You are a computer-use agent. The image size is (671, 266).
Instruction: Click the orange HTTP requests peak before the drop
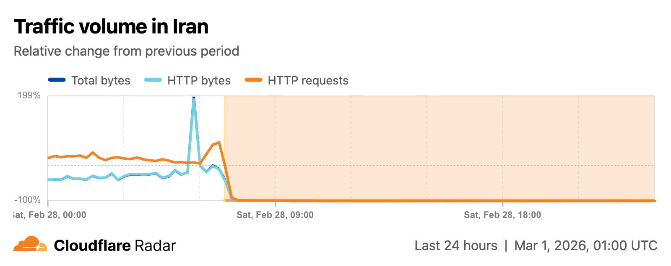coord(219,143)
